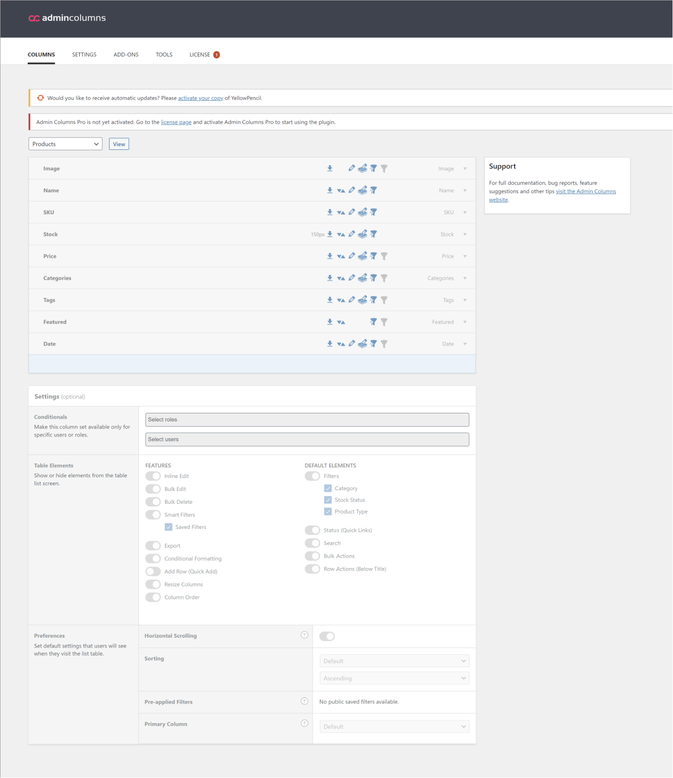
Task: Open Pre-applied Filters help question mark
Action: 305,701
